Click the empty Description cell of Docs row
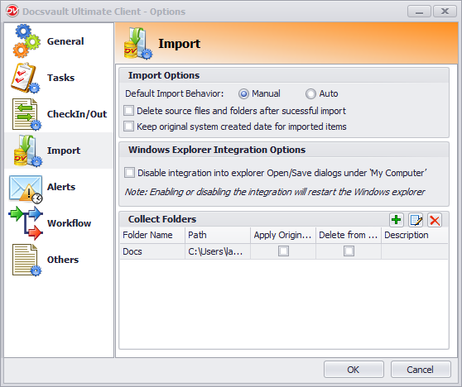The height and width of the screenshot is (387, 462). [x=415, y=251]
